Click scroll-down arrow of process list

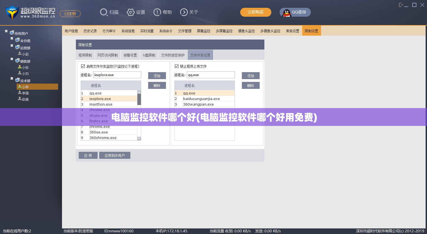point(139,138)
